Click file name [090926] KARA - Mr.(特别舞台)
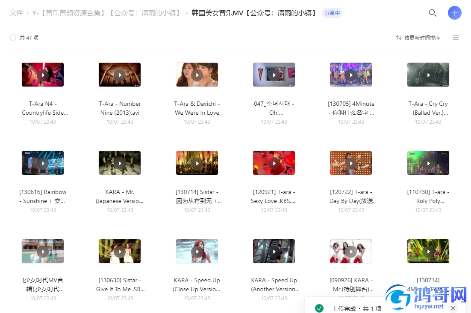 tap(351, 285)
